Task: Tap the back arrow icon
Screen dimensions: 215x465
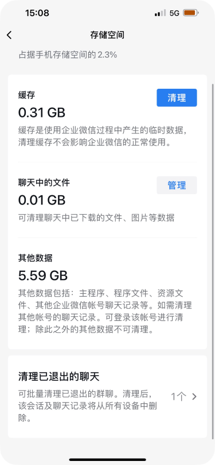Action: 9,35
